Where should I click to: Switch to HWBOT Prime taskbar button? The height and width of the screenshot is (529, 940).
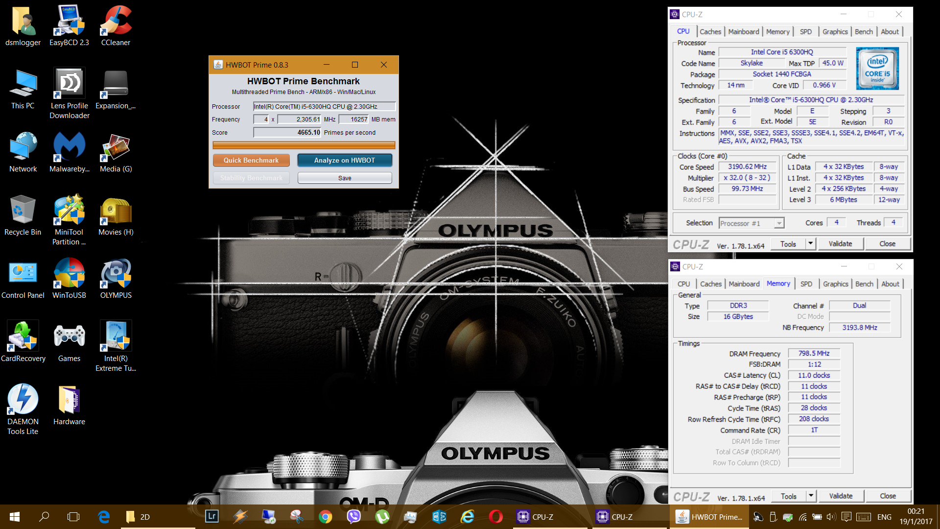point(709,517)
